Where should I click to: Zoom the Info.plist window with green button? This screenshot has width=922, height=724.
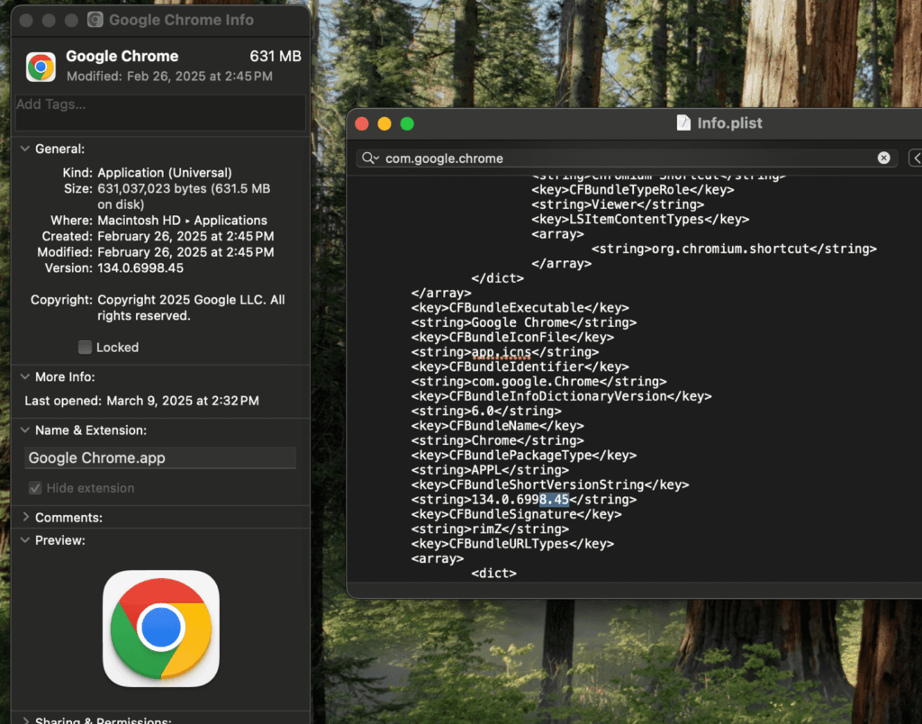[407, 123]
